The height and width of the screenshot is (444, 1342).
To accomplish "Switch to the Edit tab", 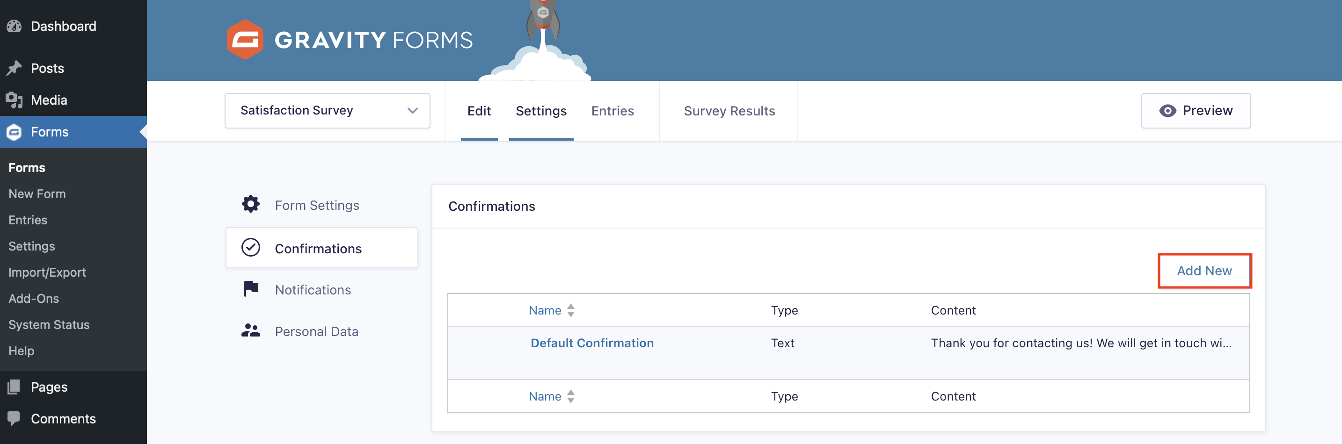I will tap(479, 111).
